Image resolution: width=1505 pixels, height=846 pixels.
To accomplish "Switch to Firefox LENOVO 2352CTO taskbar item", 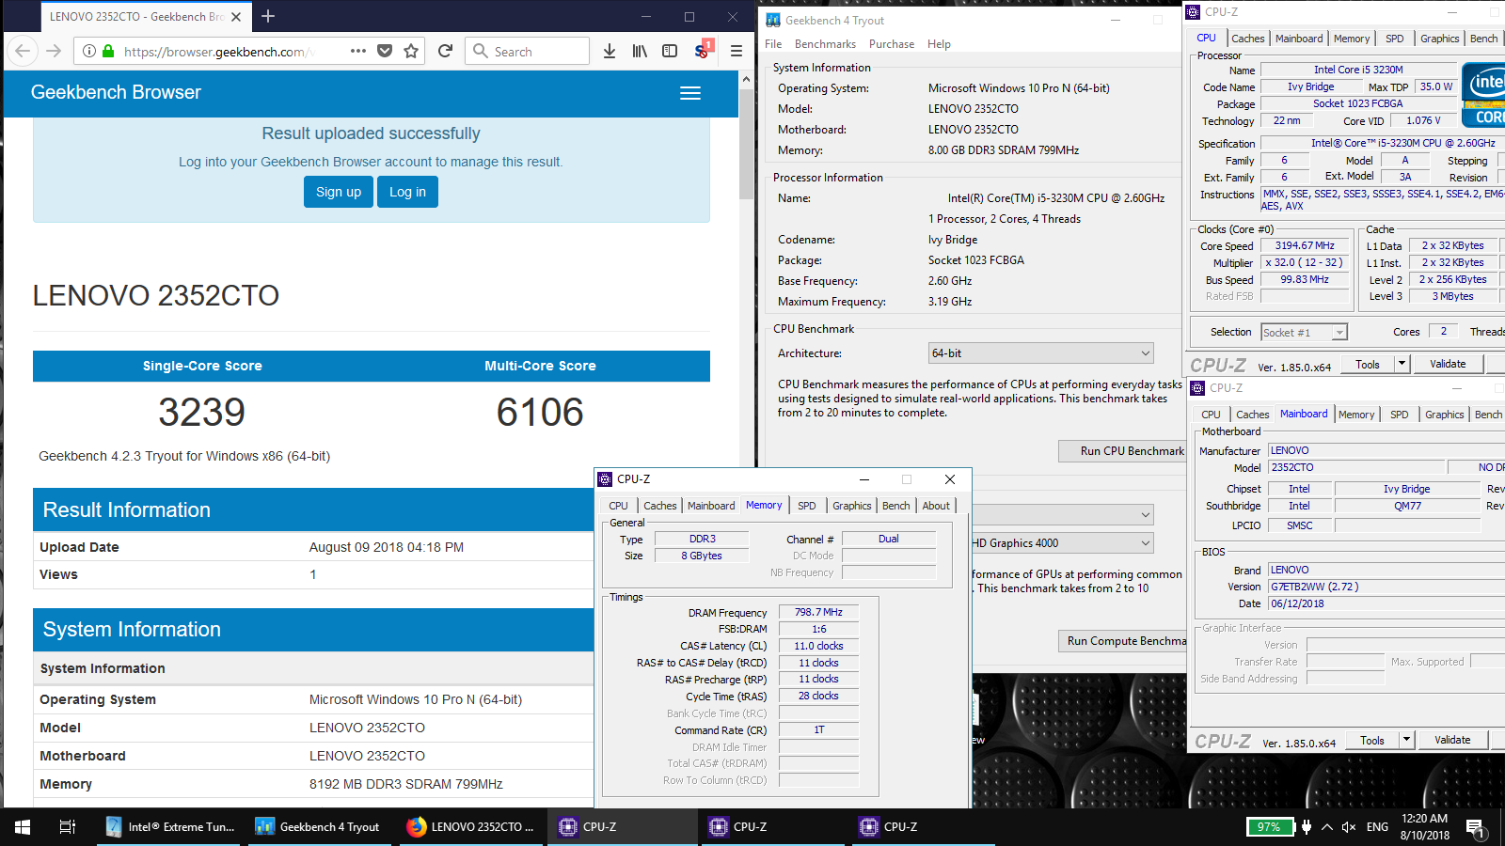I will [470, 827].
